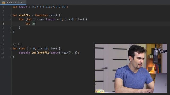Click line number 1 in the gutter
Viewport: 170px width, 95px height.
(x=3, y=7)
